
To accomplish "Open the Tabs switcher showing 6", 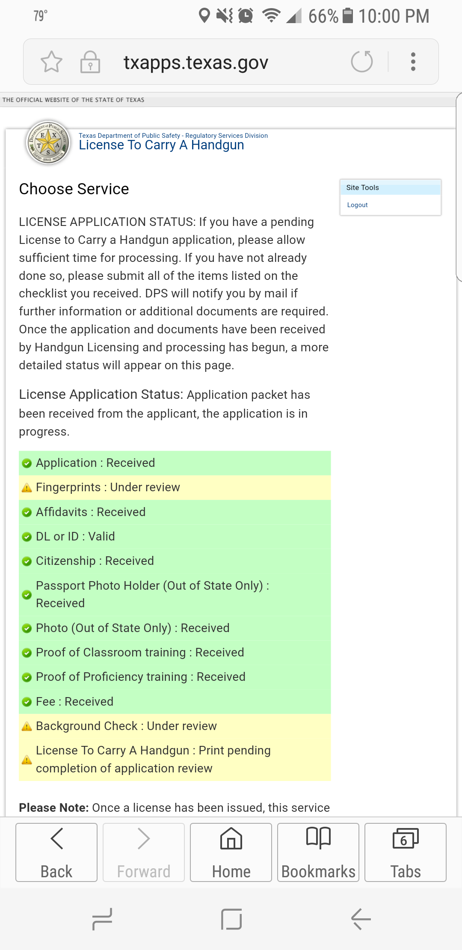I will click(x=405, y=852).
